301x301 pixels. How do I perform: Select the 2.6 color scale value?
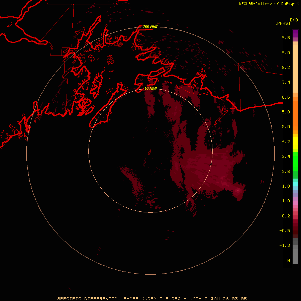pyautogui.click(x=286, y=171)
